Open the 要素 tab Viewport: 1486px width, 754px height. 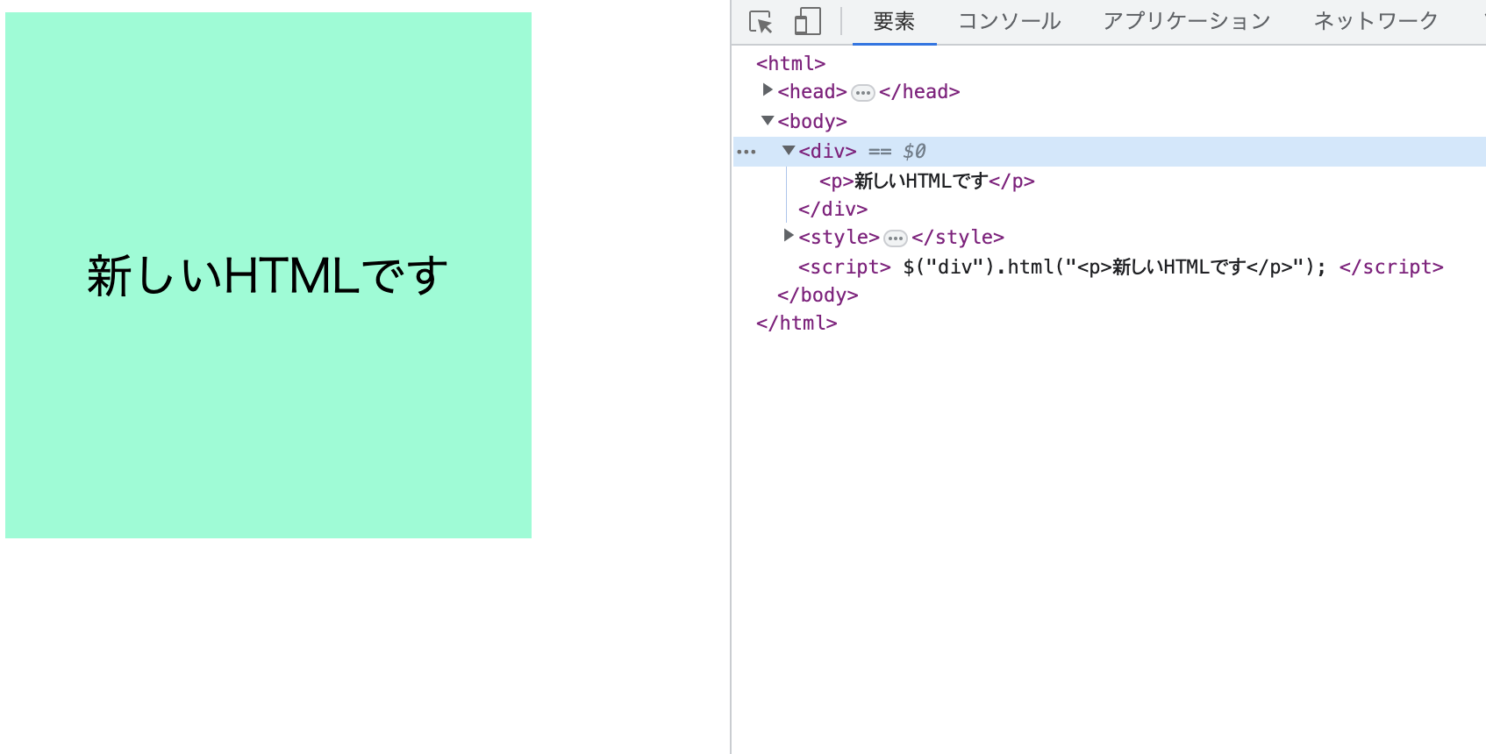pyautogui.click(x=894, y=21)
